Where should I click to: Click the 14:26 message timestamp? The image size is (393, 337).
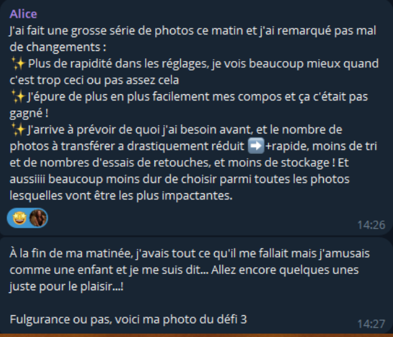[x=371, y=225]
